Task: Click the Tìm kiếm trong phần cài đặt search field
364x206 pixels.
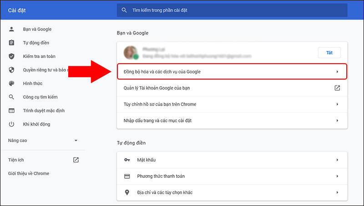Action: pyautogui.click(x=232, y=10)
